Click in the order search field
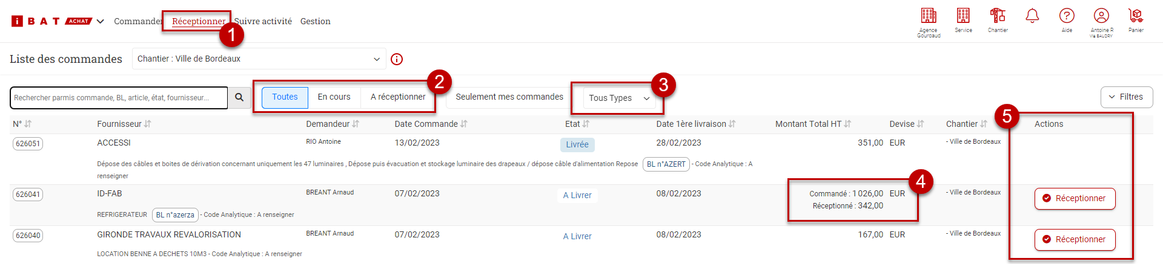1163x264 pixels. [x=118, y=98]
